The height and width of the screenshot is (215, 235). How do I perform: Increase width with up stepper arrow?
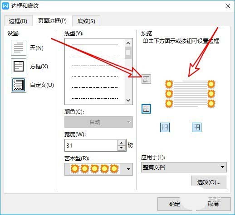(122, 143)
